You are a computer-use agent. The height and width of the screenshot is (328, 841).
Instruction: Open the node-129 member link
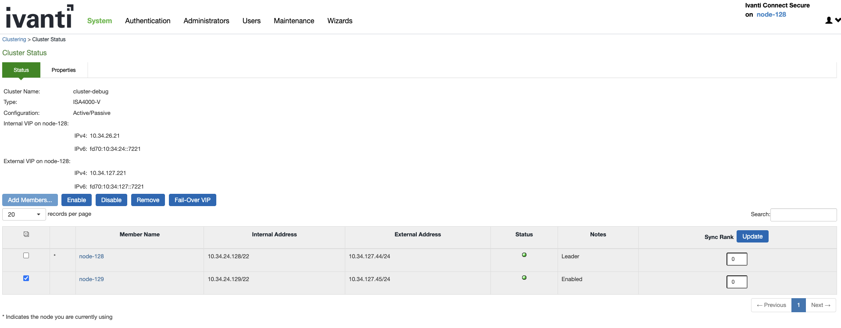[91, 279]
